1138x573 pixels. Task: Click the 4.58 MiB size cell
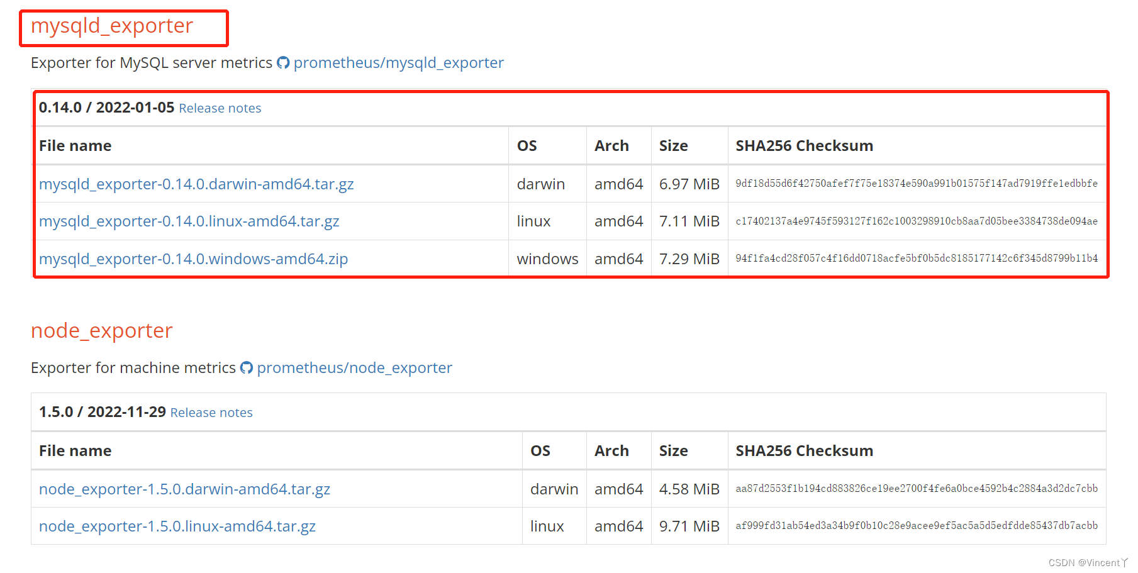click(689, 489)
